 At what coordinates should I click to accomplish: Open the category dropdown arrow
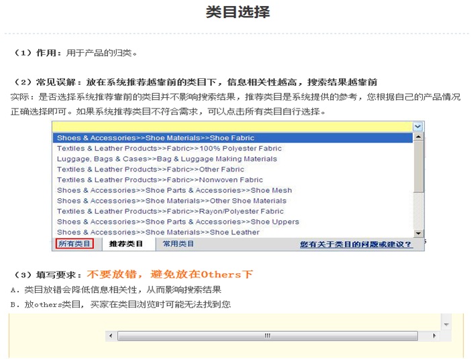(x=417, y=127)
